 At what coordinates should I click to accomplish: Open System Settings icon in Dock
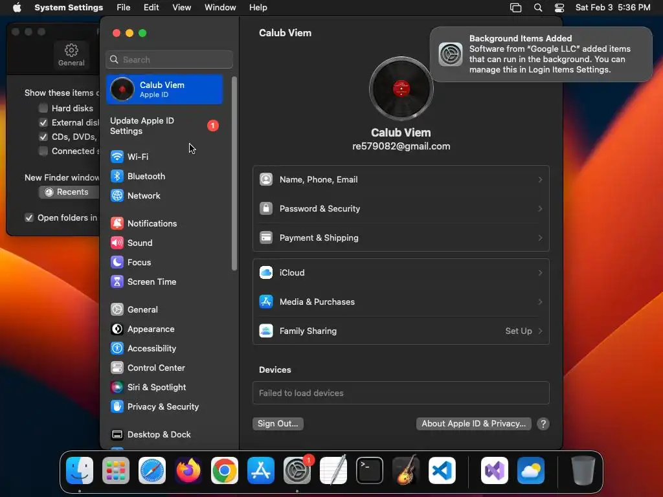point(297,470)
